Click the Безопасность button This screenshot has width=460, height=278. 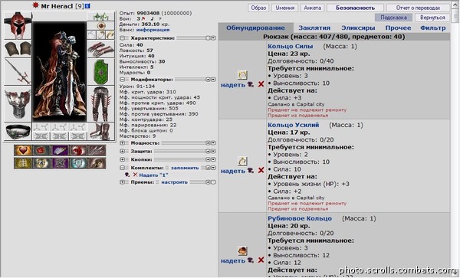tap(355, 8)
